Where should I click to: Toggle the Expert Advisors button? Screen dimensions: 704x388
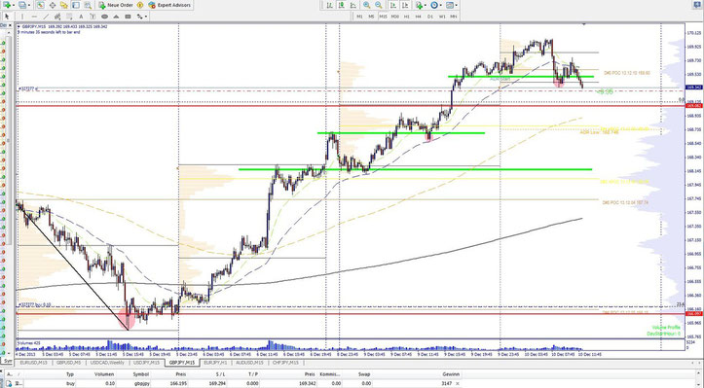(169, 5)
